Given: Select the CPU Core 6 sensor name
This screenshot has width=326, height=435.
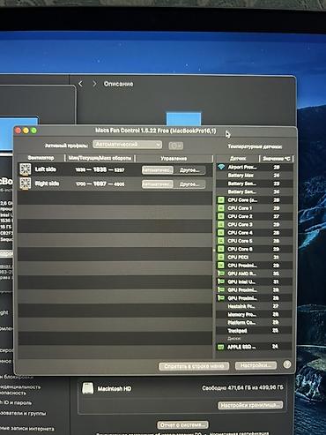Looking at the screenshot, I should pos(240,249).
